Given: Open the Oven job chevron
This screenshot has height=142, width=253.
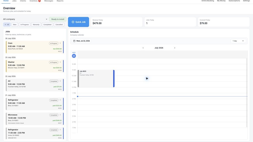Looking at the screenshot, I should [60, 43].
